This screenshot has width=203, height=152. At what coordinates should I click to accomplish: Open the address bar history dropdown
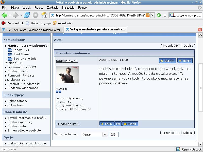pos(152,15)
